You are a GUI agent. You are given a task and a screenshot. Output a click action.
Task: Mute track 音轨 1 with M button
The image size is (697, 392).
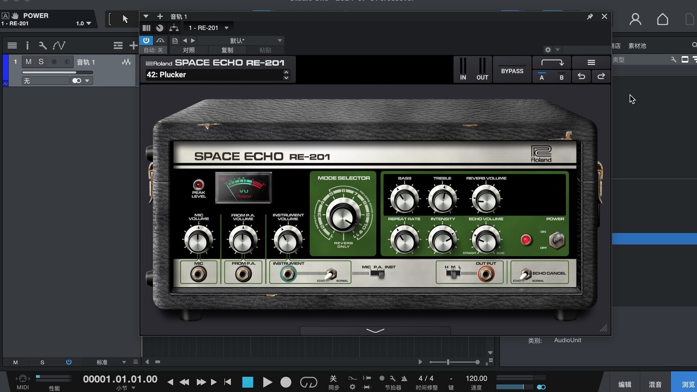tap(28, 62)
